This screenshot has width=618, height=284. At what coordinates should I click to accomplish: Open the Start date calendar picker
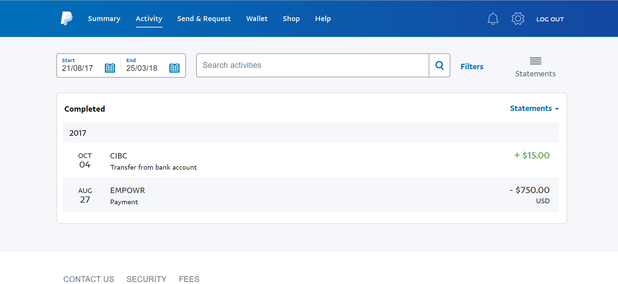click(x=110, y=68)
